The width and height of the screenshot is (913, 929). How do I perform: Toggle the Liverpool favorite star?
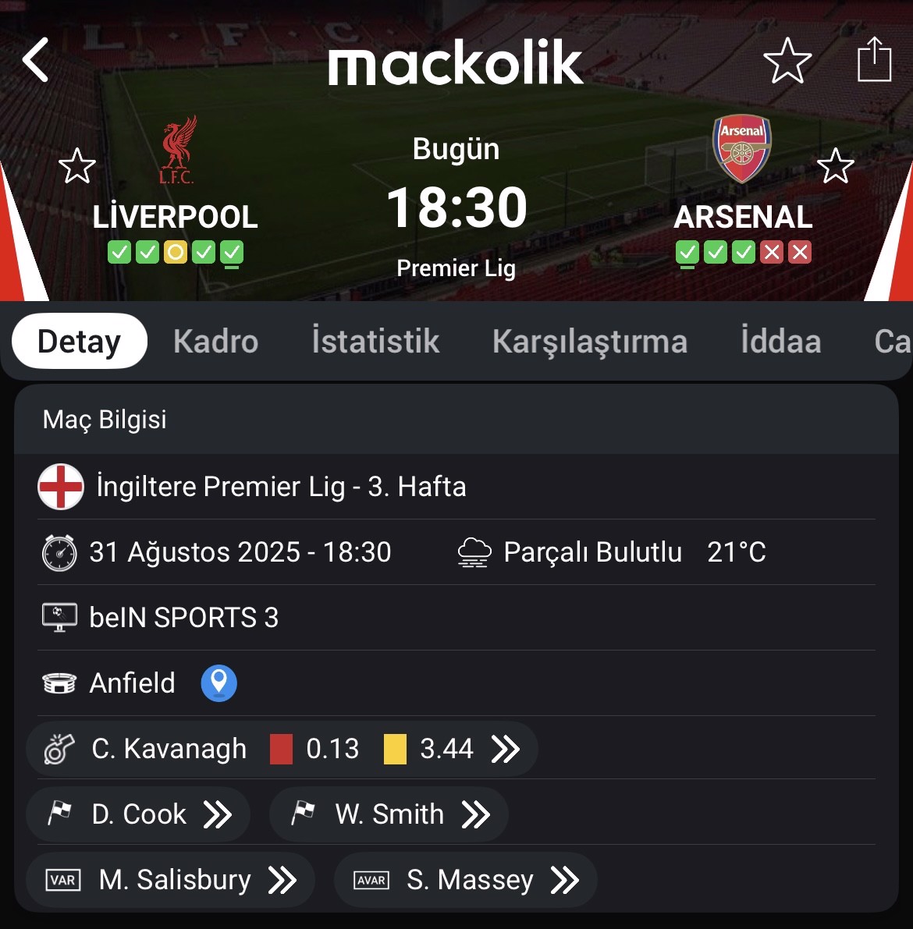[x=77, y=166]
